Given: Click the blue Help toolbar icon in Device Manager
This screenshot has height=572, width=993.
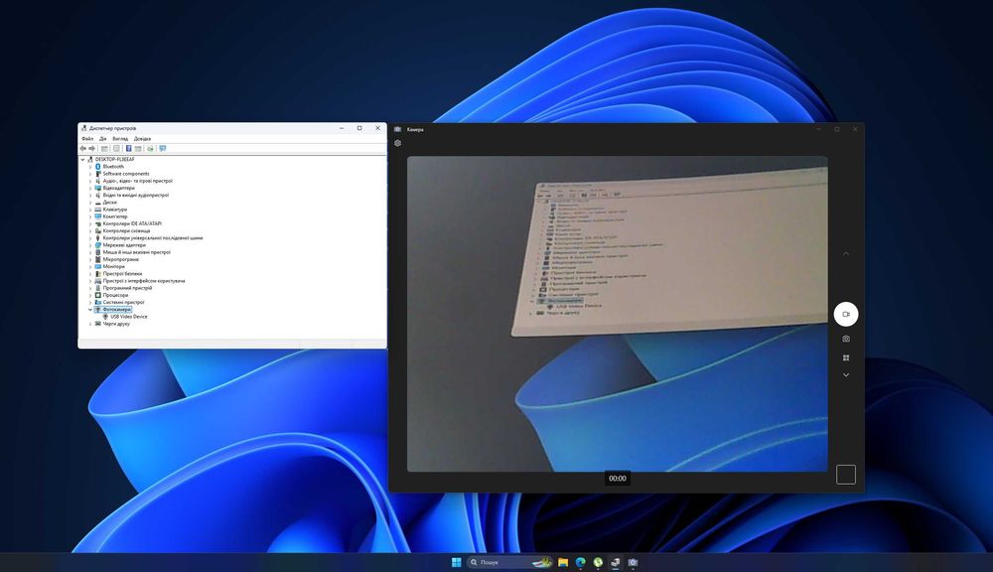Looking at the screenshot, I should (128, 148).
